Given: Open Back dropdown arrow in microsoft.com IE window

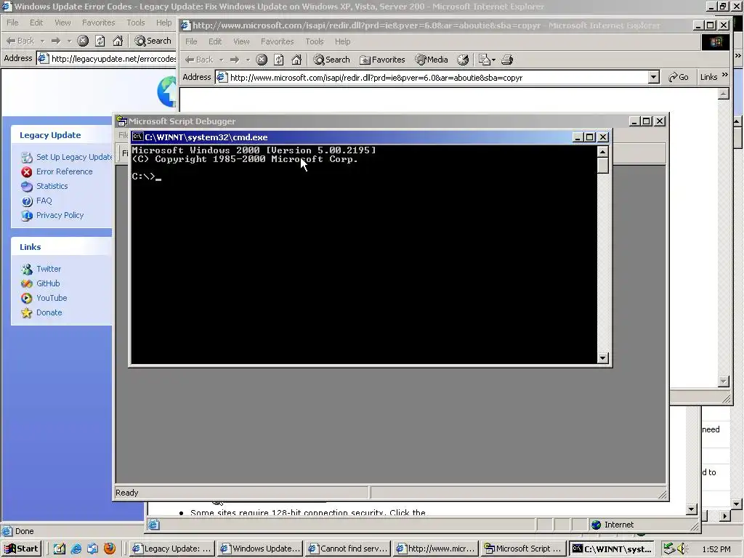Looking at the screenshot, I should click(x=221, y=60).
